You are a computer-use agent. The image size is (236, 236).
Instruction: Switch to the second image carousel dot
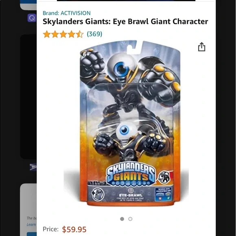130,219
